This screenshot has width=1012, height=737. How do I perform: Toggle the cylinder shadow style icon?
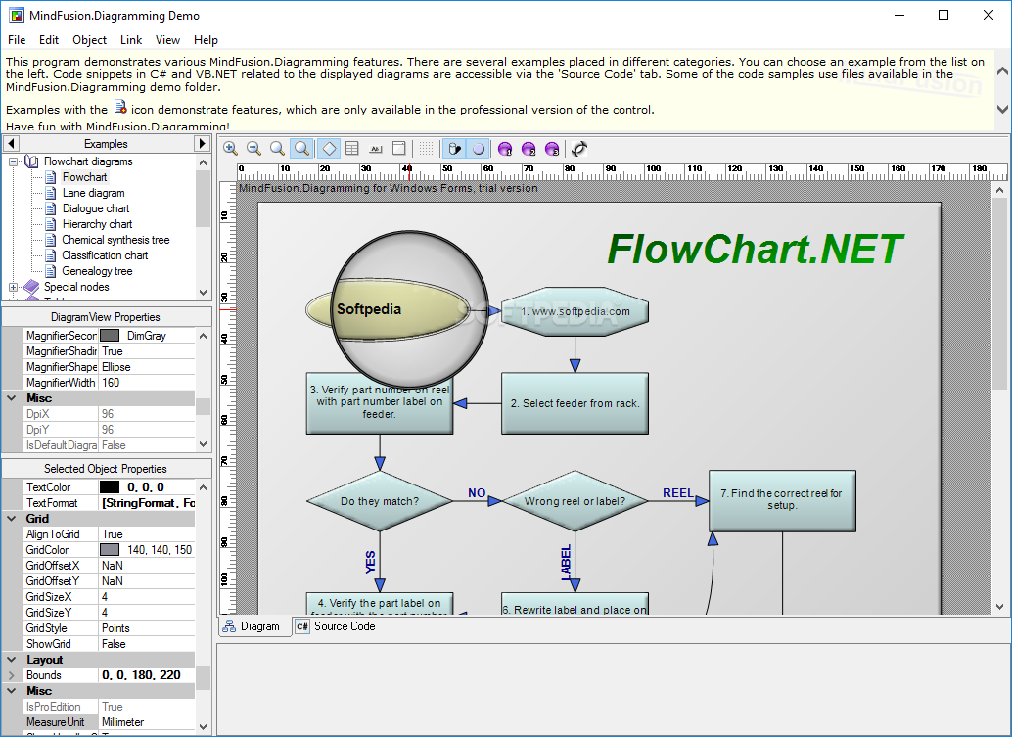point(454,149)
